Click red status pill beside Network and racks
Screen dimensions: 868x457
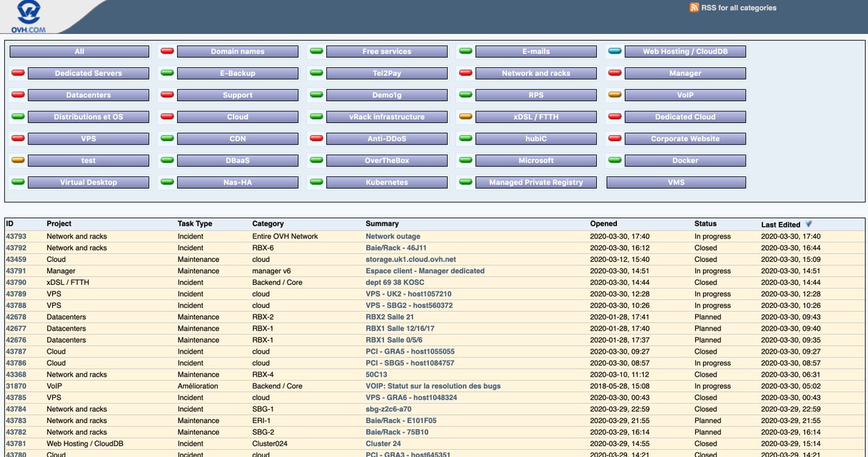pyautogui.click(x=465, y=73)
